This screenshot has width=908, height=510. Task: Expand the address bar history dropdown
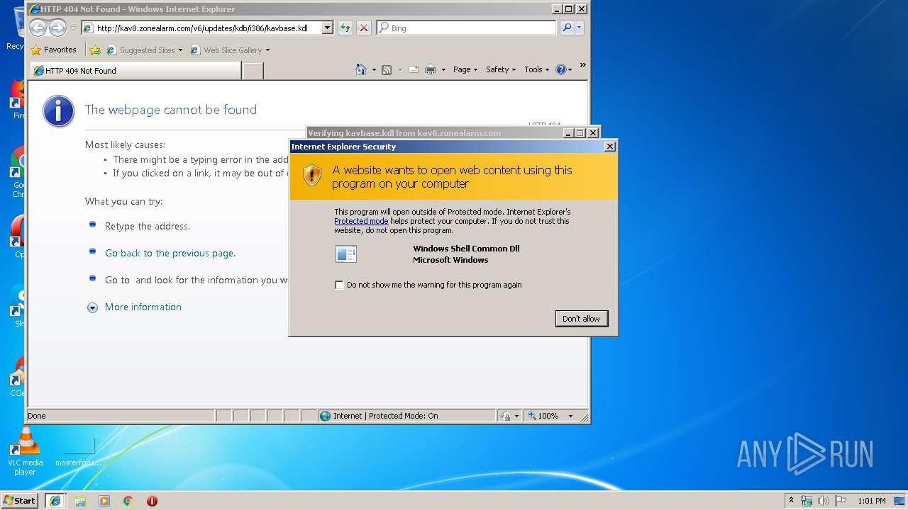point(328,28)
